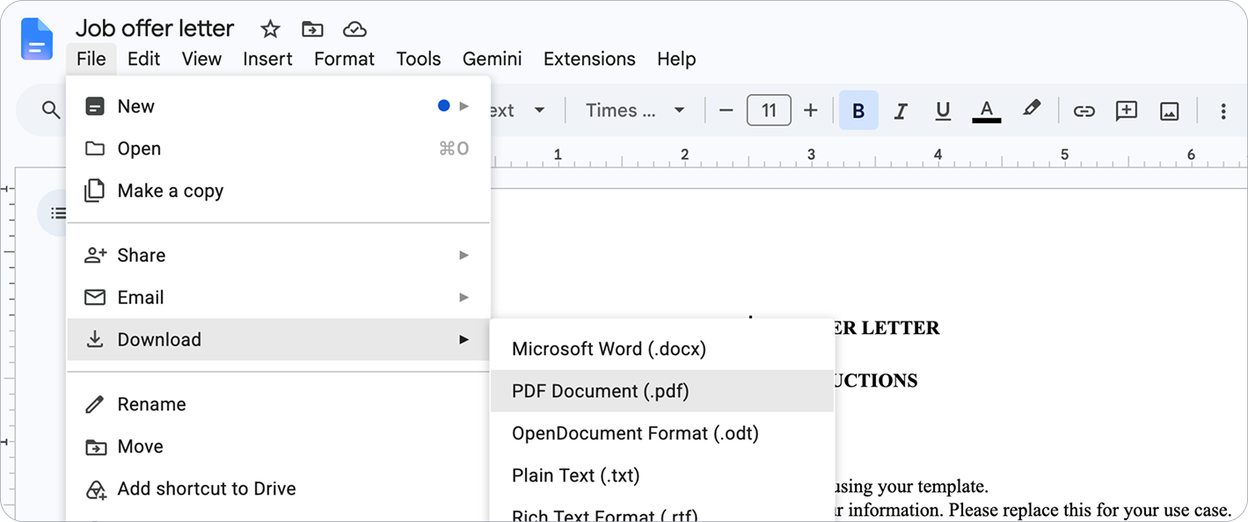Click the Share person-plus icon
The width and height of the screenshot is (1248, 522).
tap(94, 255)
